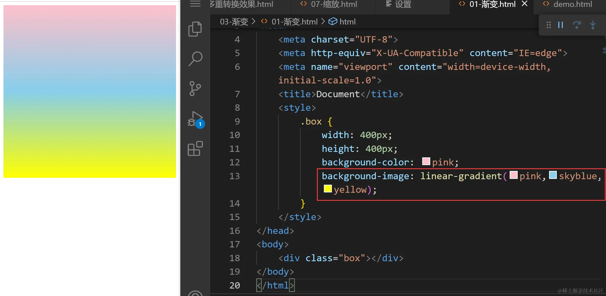Click the "width=device-width," content text

[499, 67]
